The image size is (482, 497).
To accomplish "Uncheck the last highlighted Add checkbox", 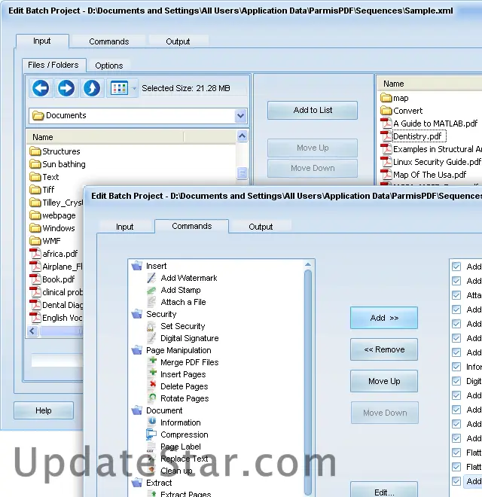I will pyautogui.click(x=456, y=481).
